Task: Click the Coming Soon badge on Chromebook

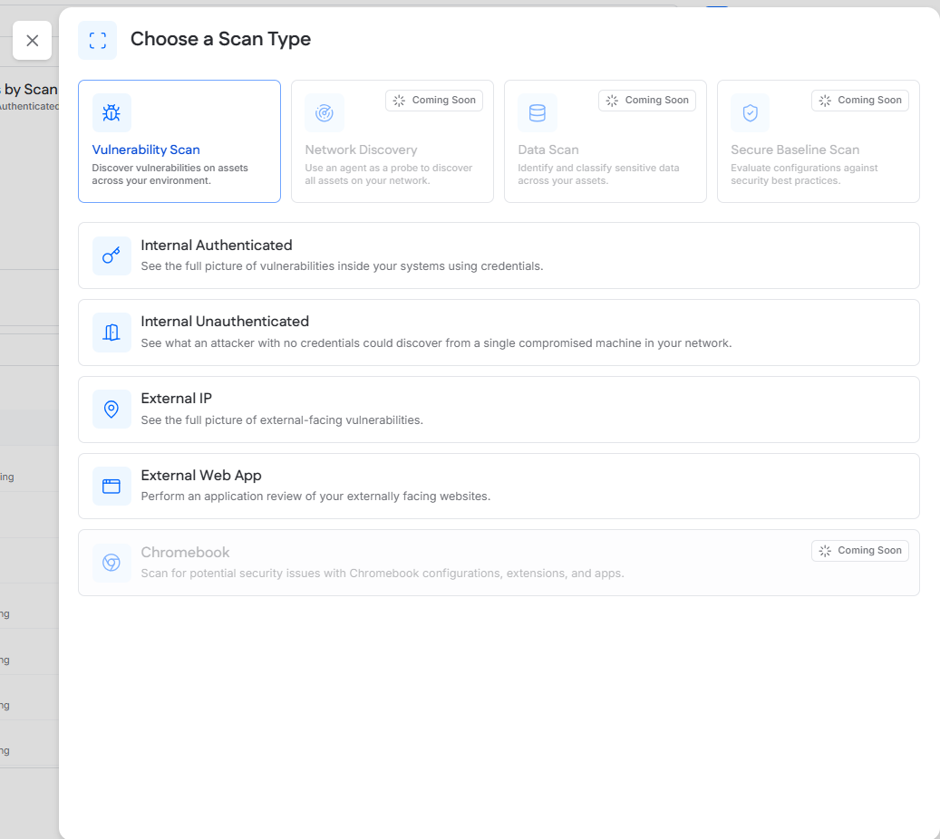Action: click(x=860, y=551)
